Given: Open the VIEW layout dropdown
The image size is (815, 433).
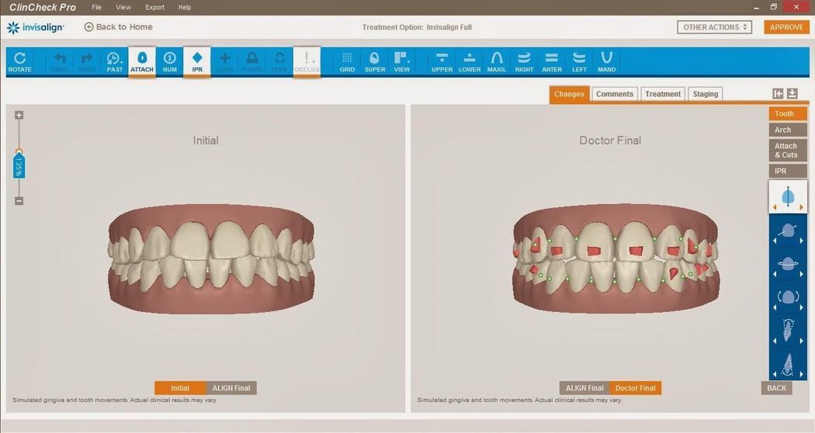Looking at the screenshot, I should point(402,62).
